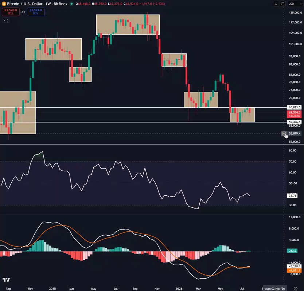Image resolution: width=304 pixels, height=291 pixels.
Task: Click the orange signal label −5,531.3
Action: pos(294,271)
